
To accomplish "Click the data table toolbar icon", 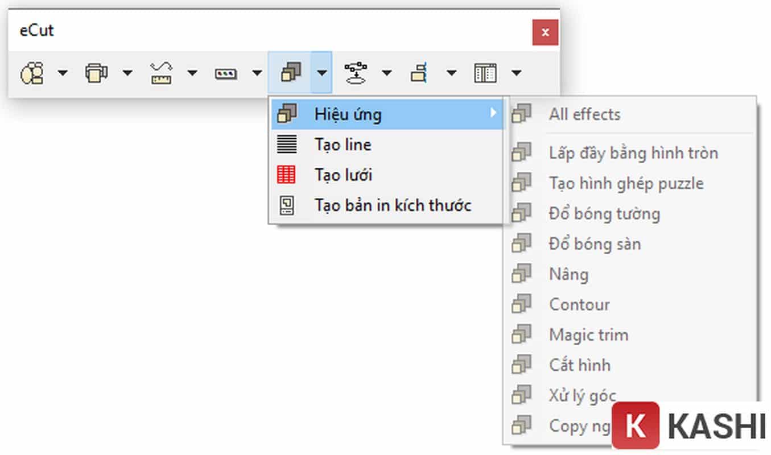I will pos(485,72).
